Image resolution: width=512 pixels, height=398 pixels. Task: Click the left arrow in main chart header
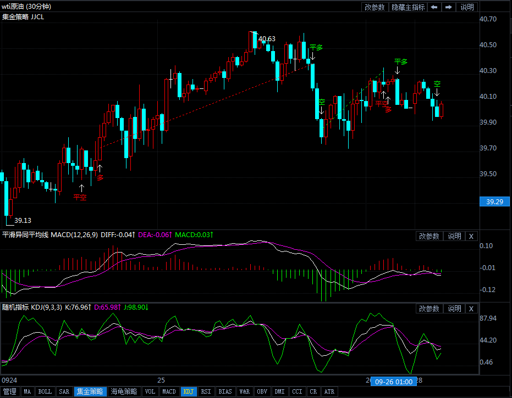pos(434,7)
